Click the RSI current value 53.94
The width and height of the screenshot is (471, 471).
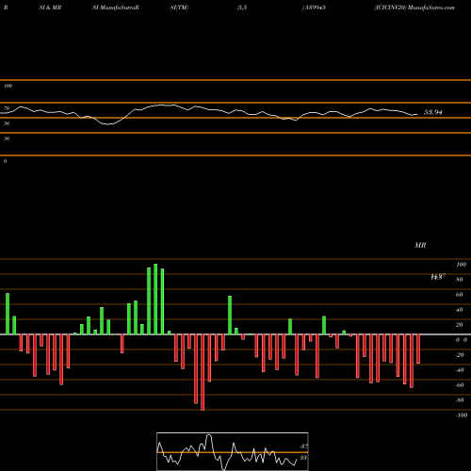click(433, 112)
